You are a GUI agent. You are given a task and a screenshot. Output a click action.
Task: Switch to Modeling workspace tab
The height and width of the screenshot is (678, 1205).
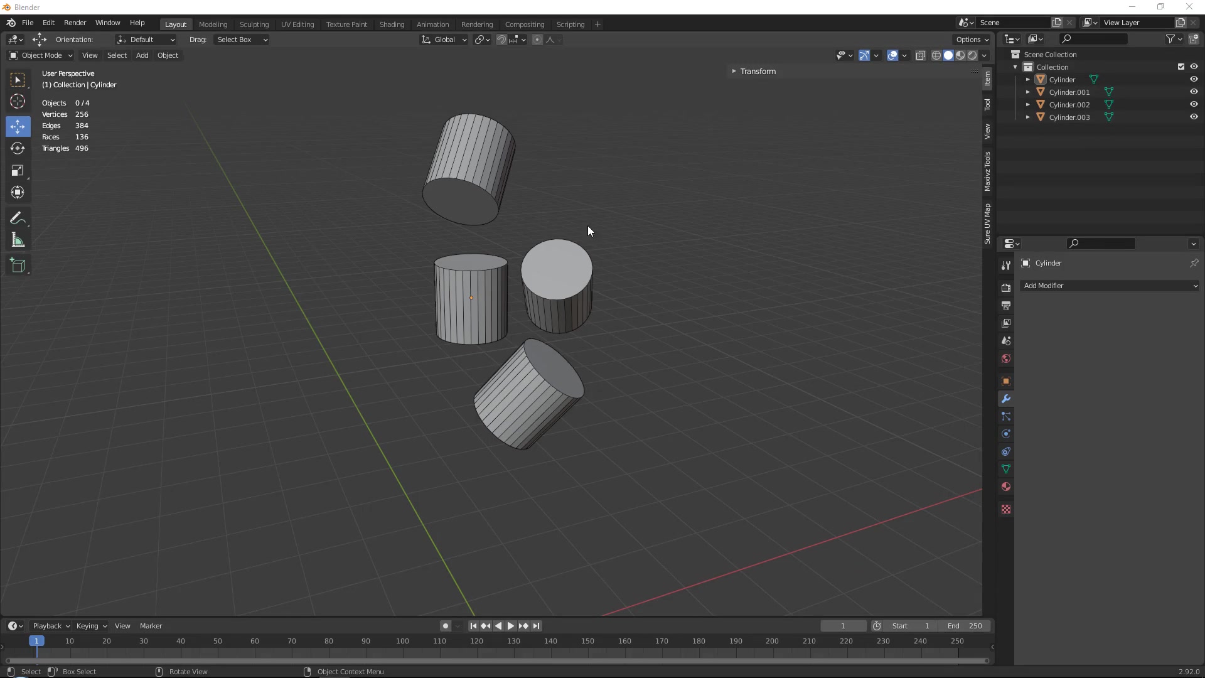tap(213, 24)
